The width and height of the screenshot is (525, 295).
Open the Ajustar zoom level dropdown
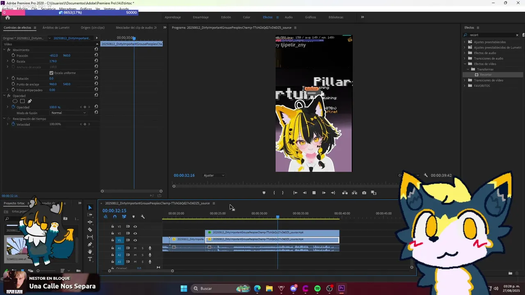214,175
